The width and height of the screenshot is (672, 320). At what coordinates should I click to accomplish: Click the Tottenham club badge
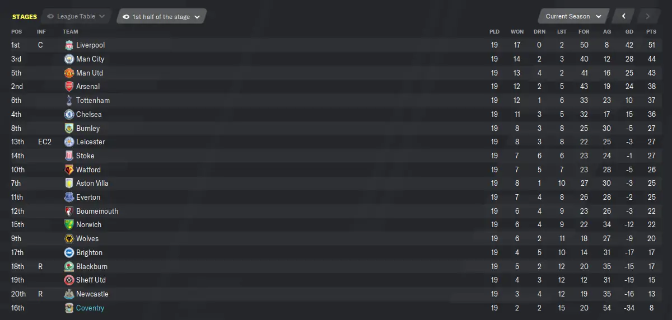point(69,100)
